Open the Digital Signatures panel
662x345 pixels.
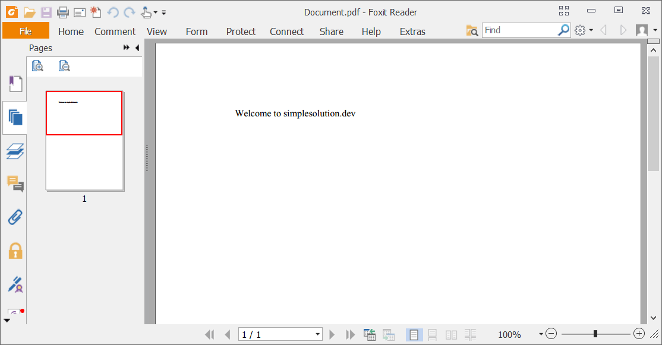[15, 284]
